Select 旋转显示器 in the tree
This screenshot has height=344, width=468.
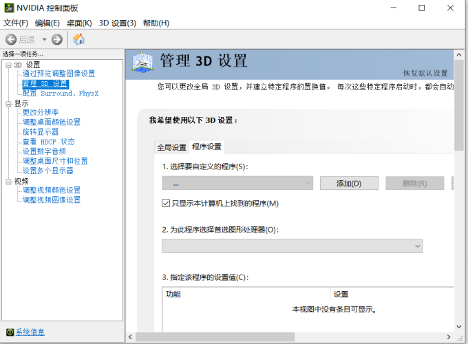pos(41,132)
